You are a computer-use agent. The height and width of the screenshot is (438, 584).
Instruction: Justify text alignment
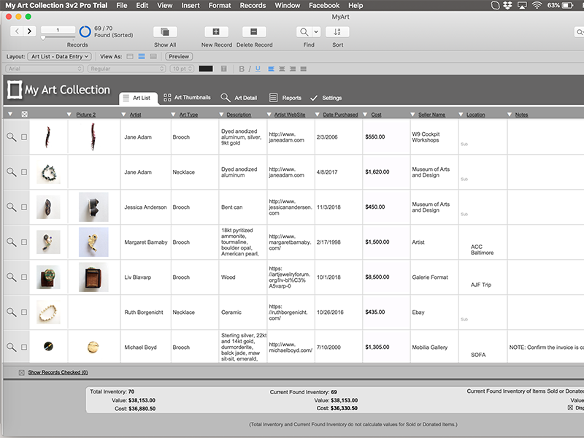coord(304,69)
